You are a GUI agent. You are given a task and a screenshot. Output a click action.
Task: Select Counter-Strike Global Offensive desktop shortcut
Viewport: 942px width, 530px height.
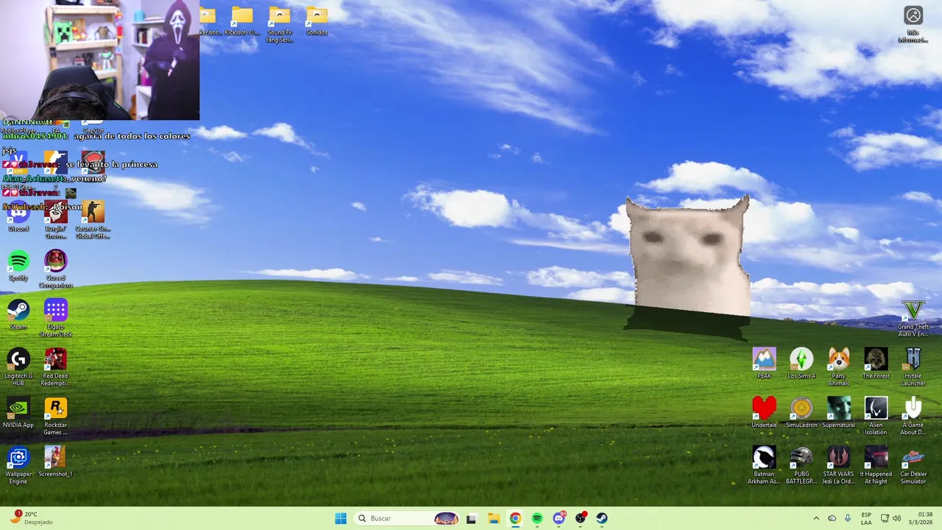(x=93, y=219)
